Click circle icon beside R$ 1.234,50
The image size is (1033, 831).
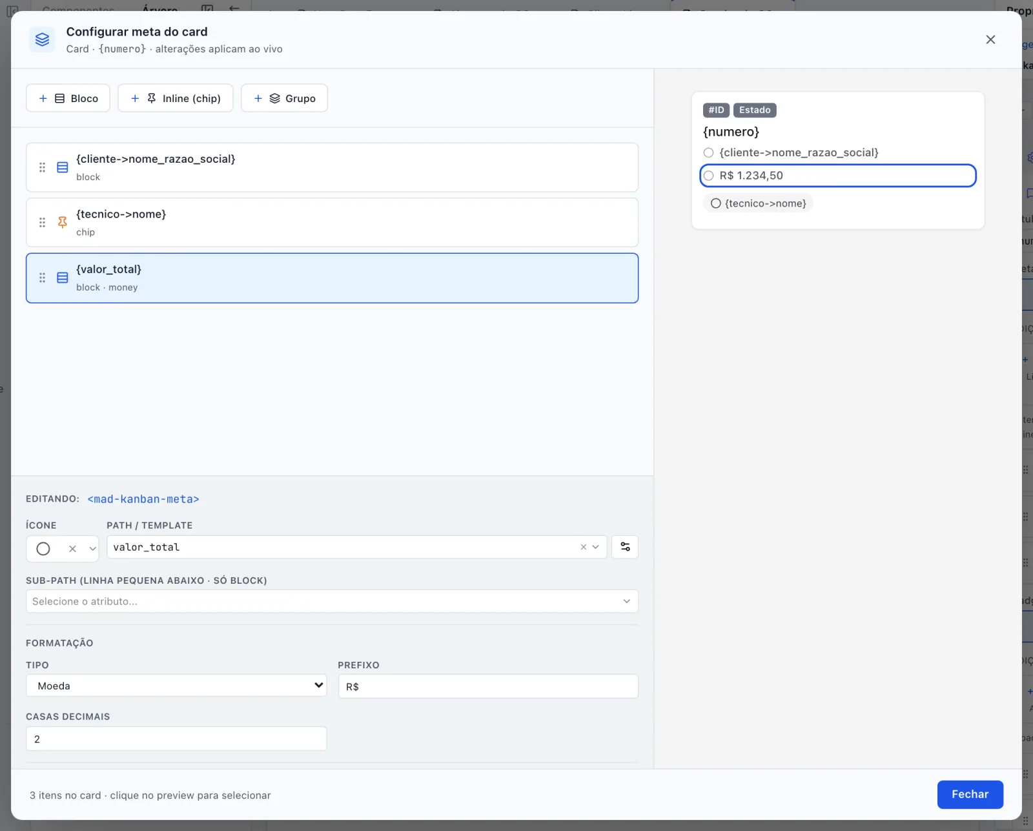pyautogui.click(x=709, y=176)
